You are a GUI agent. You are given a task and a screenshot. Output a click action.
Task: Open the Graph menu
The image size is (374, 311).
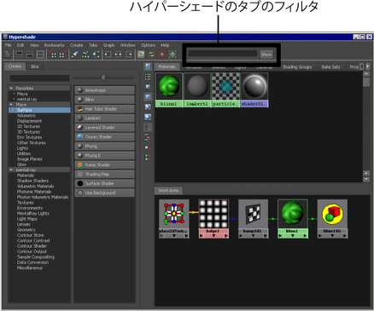(x=108, y=45)
